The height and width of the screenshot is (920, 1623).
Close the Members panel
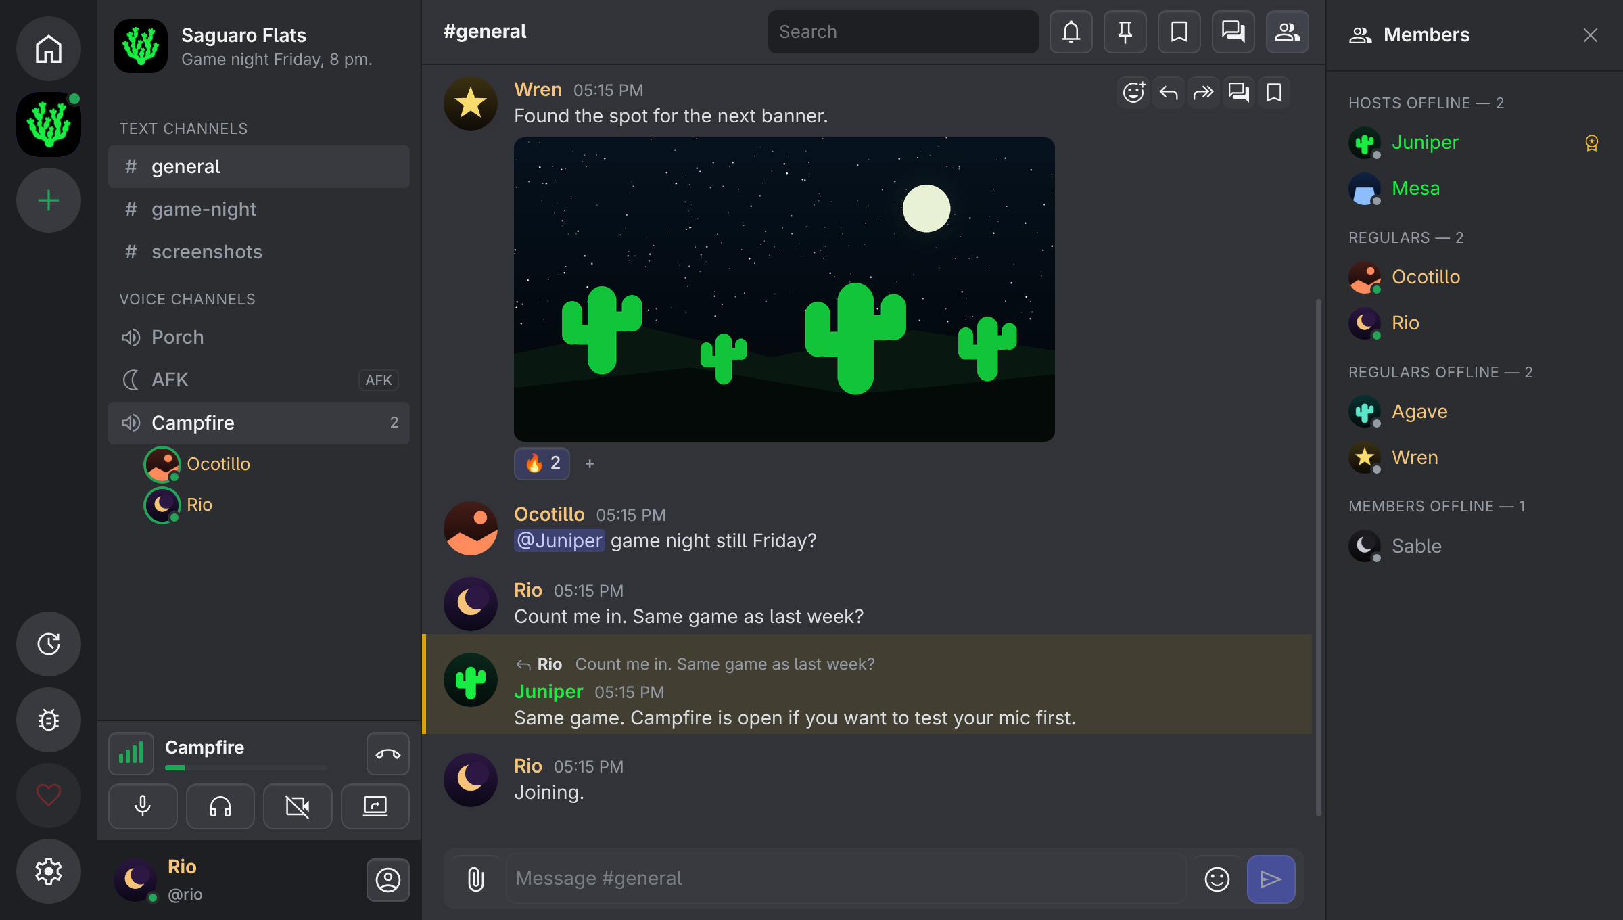pyautogui.click(x=1591, y=35)
